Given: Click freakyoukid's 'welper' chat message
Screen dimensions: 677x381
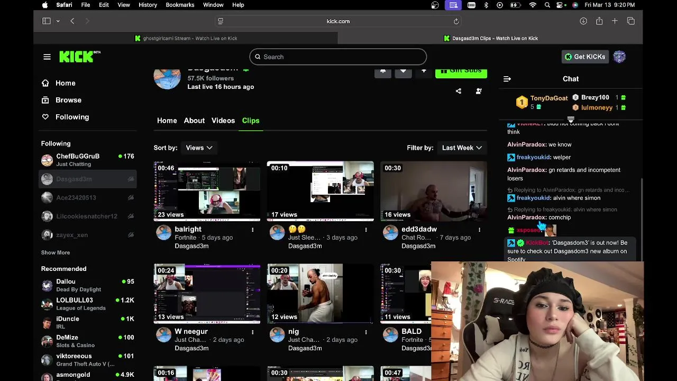Looking at the screenshot, I should (x=562, y=157).
